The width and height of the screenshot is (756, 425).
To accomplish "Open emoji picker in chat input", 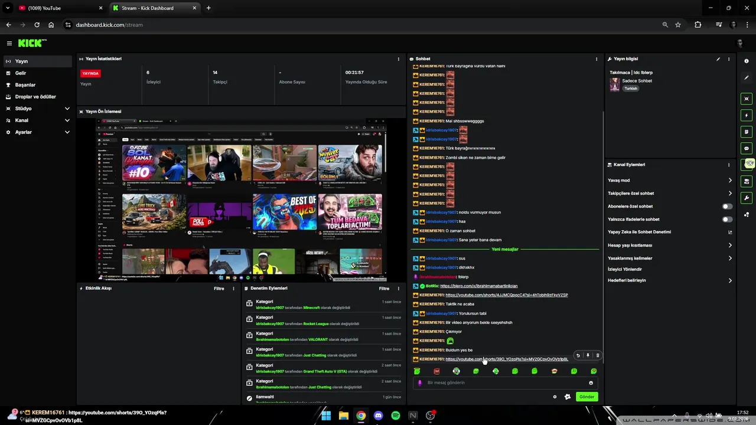I will coord(591,382).
